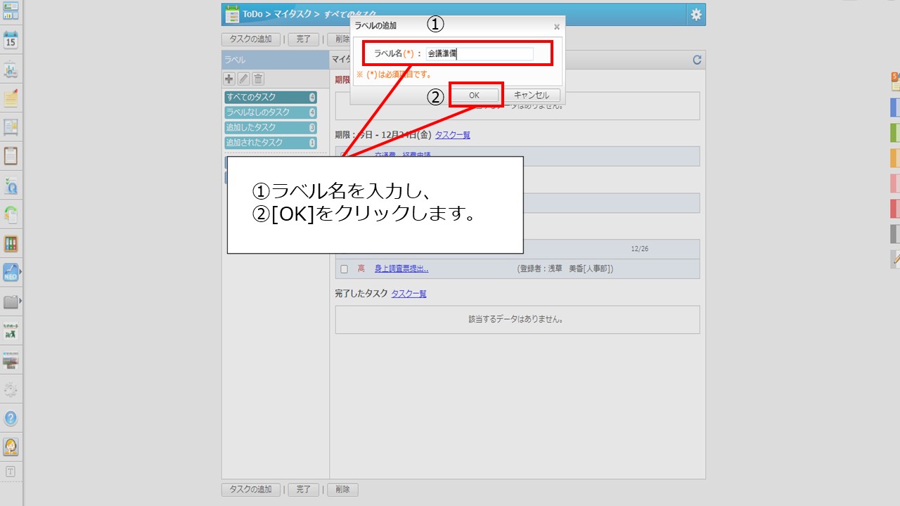
Task: Click the 登録者：浅草 美香[人事部] text
Action: click(566, 268)
